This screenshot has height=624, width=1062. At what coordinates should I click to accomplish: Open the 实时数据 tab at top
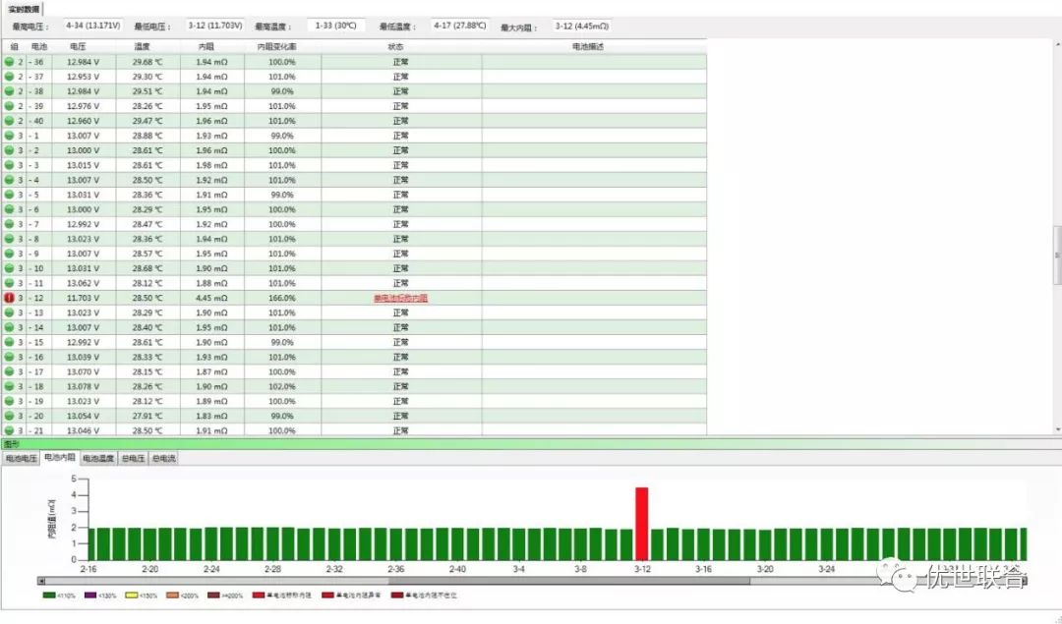click(x=22, y=8)
